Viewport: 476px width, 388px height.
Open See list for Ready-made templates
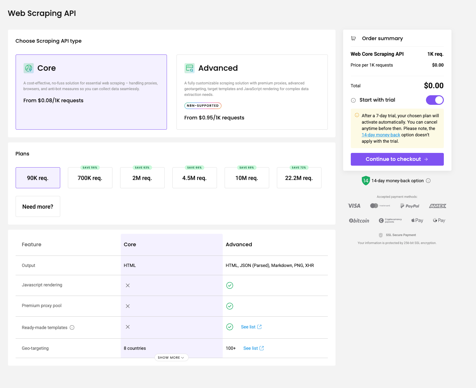(248, 327)
